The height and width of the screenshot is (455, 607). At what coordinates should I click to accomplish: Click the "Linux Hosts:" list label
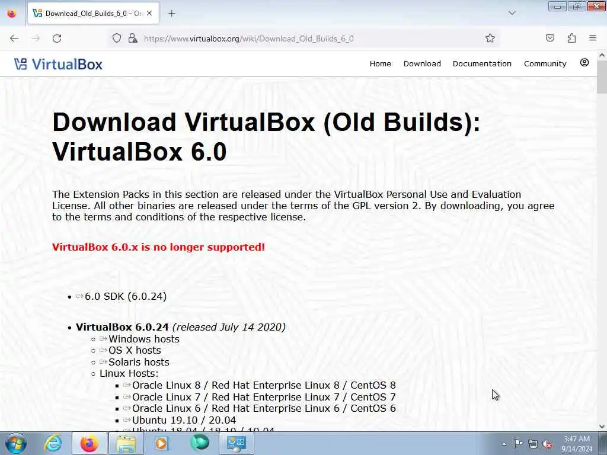coord(129,374)
